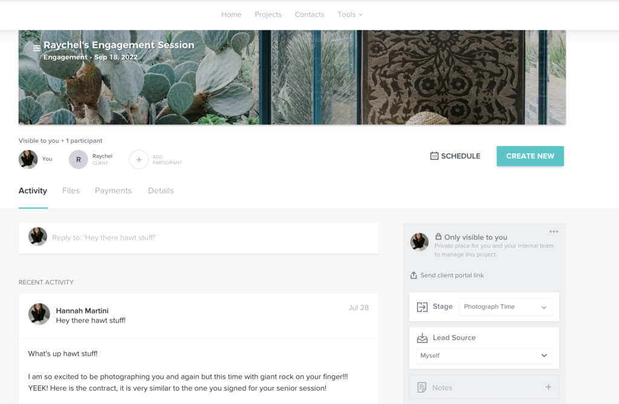Go to Projects in top navigation
This screenshot has height=404, width=619.
tap(268, 14)
